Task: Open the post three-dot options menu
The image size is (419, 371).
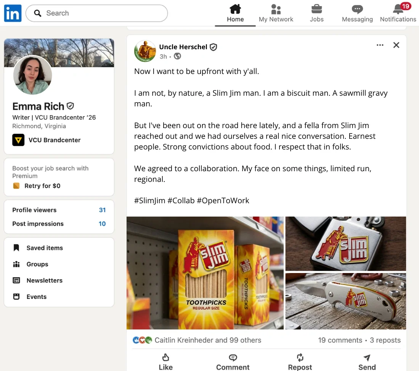Action: pyautogui.click(x=380, y=45)
